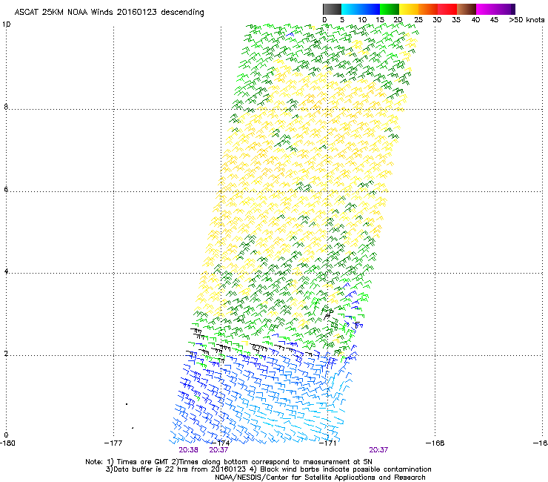Click the '>50 knots' legend label
The height and width of the screenshot is (482, 548).
point(527,19)
